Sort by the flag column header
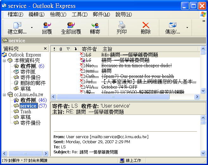This screenshot has height=165, width=208. 68,49
